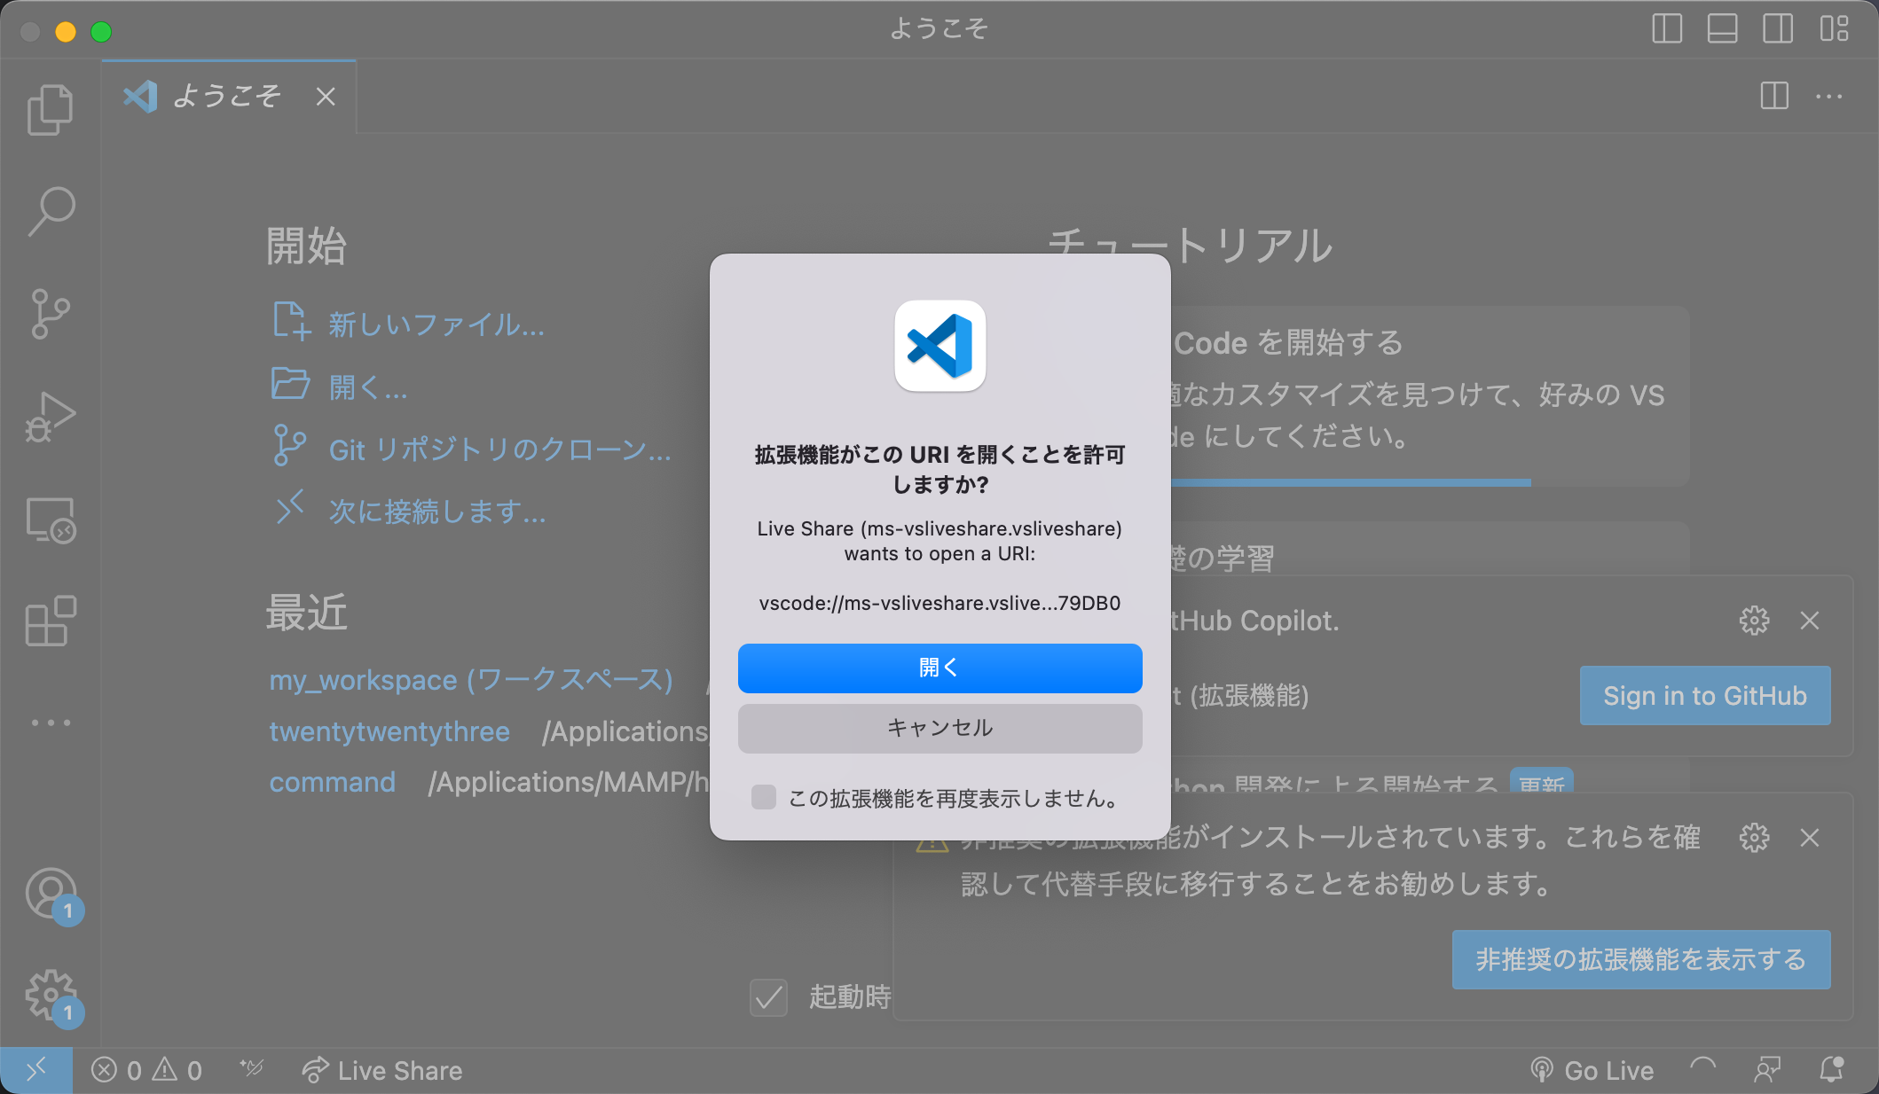Open the editor More Actions ellipsis menu
Image resolution: width=1879 pixels, height=1094 pixels.
pos(1829,96)
